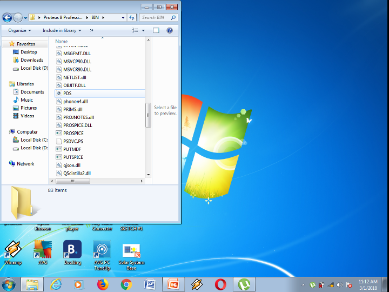
Task: Open the Booking desktop shortcut
Action: click(x=72, y=250)
